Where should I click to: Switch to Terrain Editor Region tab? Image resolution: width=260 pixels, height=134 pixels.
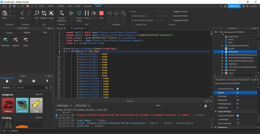coord(27,32)
